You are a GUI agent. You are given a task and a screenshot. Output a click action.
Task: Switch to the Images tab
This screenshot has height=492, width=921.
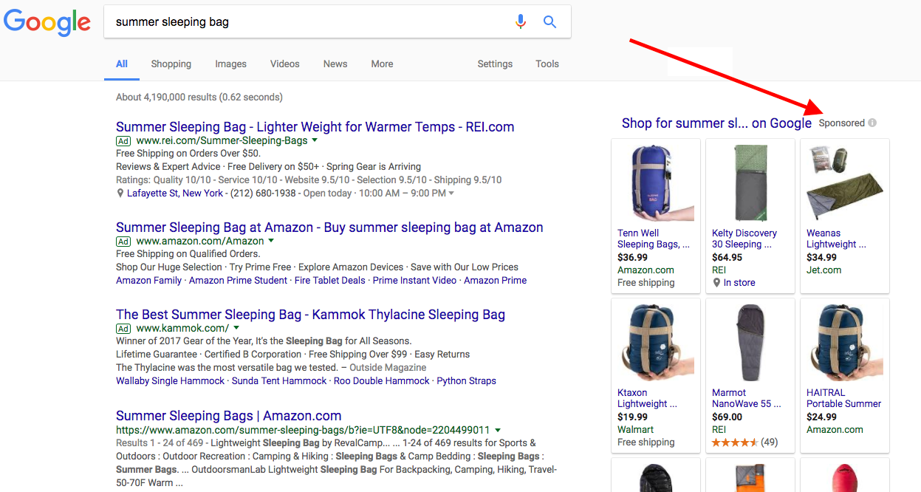pyautogui.click(x=230, y=64)
